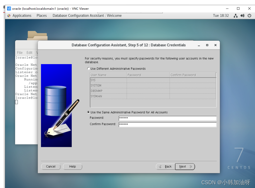Open the Places menu
The width and height of the screenshot is (255, 188).
click(42, 16)
